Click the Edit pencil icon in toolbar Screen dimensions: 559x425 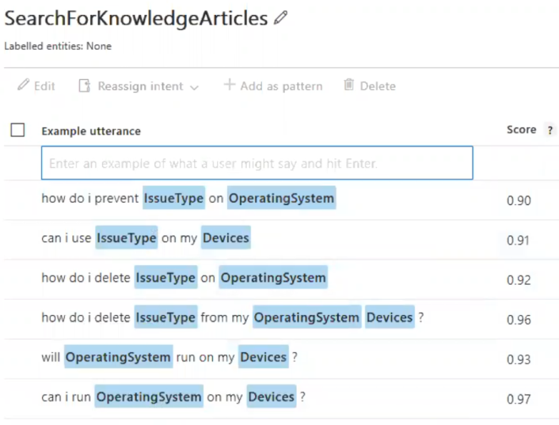[x=23, y=85]
